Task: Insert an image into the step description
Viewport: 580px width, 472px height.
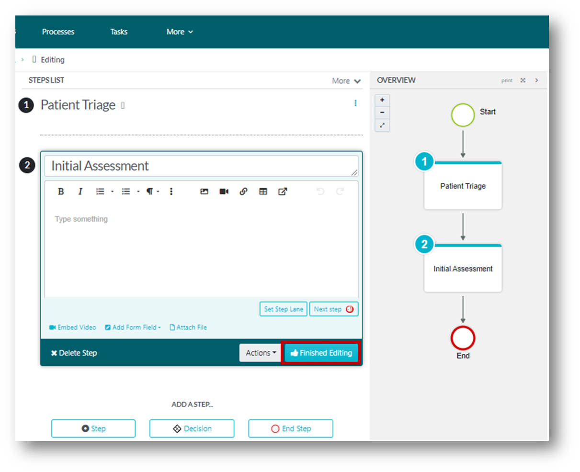Action: click(x=204, y=191)
